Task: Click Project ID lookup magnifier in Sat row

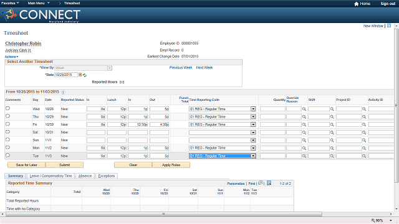Action: 364,133
